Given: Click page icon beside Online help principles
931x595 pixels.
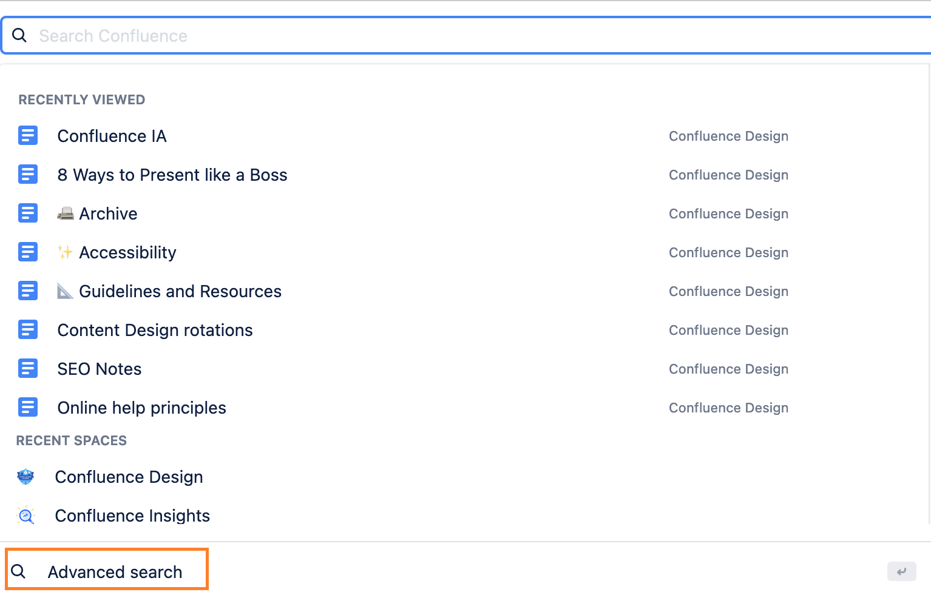Looking at the screenshot, I should coord(28,407).
